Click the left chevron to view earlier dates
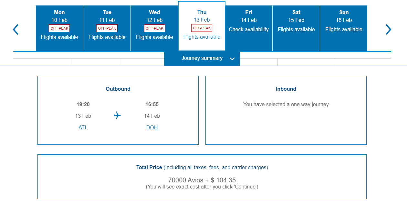This screenshot has width=407, height=202. click(x=15, y=29)
